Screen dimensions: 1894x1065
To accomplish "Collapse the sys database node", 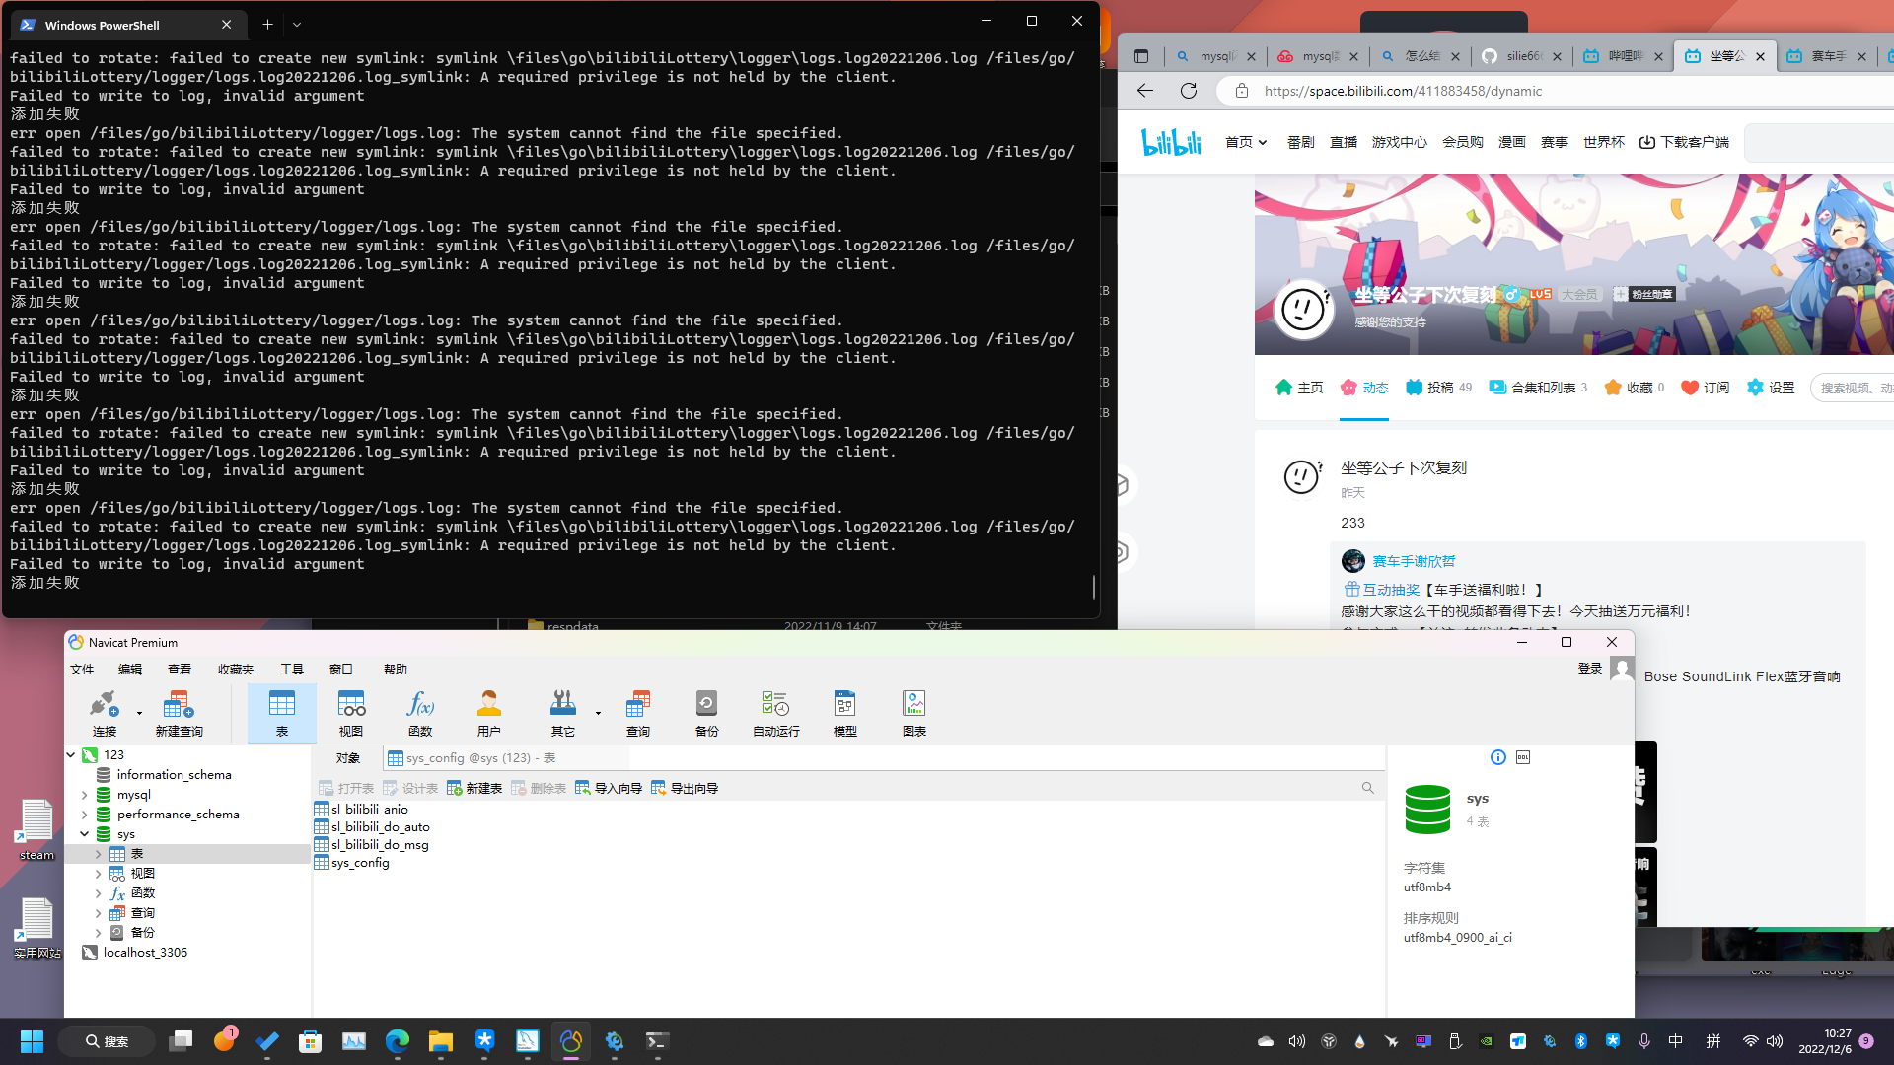I will click(85, 834).
